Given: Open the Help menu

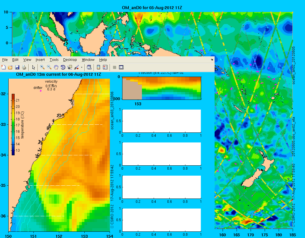Looking at the screenshot, I should point(103,60).
